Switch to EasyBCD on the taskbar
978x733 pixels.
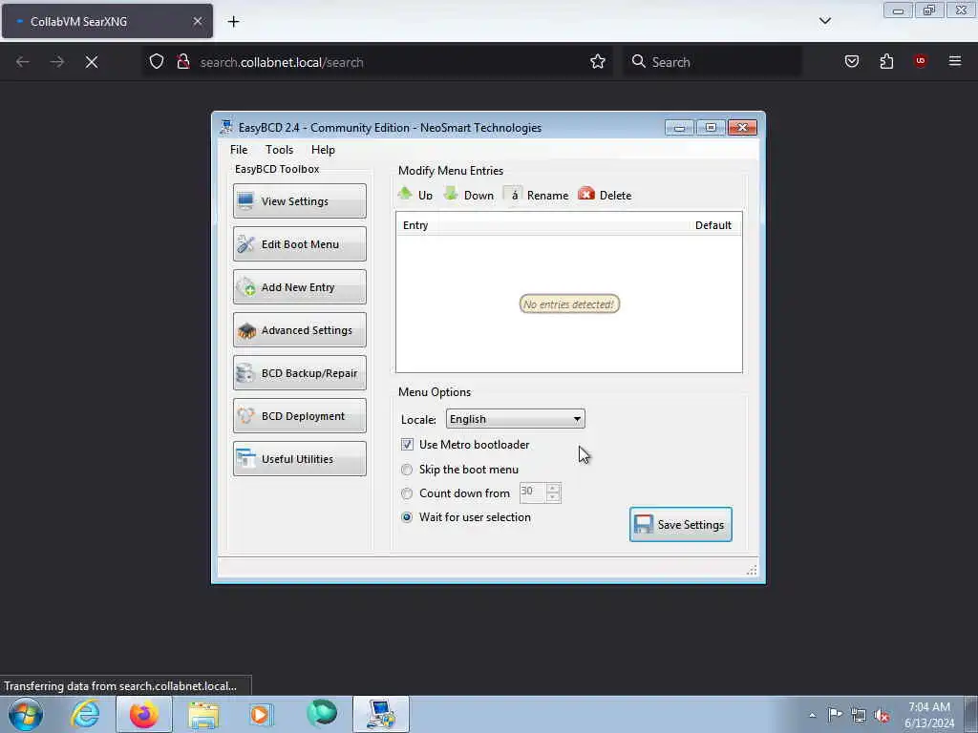pyautogui.click(x=381, y=714)
